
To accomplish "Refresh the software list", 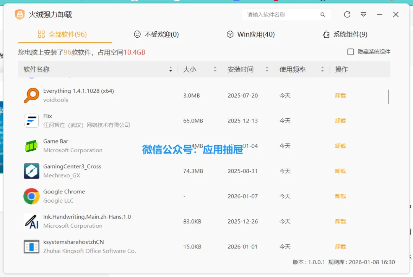I will click(347, 14).
